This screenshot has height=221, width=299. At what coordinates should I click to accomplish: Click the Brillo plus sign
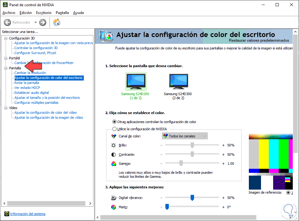(x=223, y=145)
